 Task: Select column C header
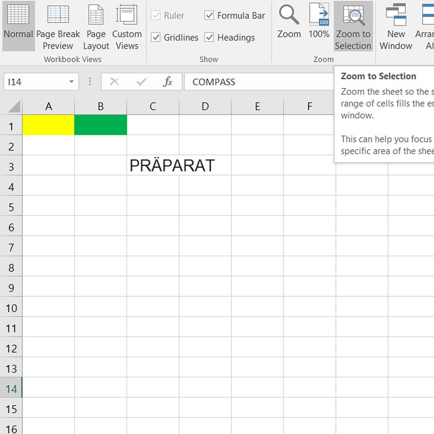click(x=153, y=106)
